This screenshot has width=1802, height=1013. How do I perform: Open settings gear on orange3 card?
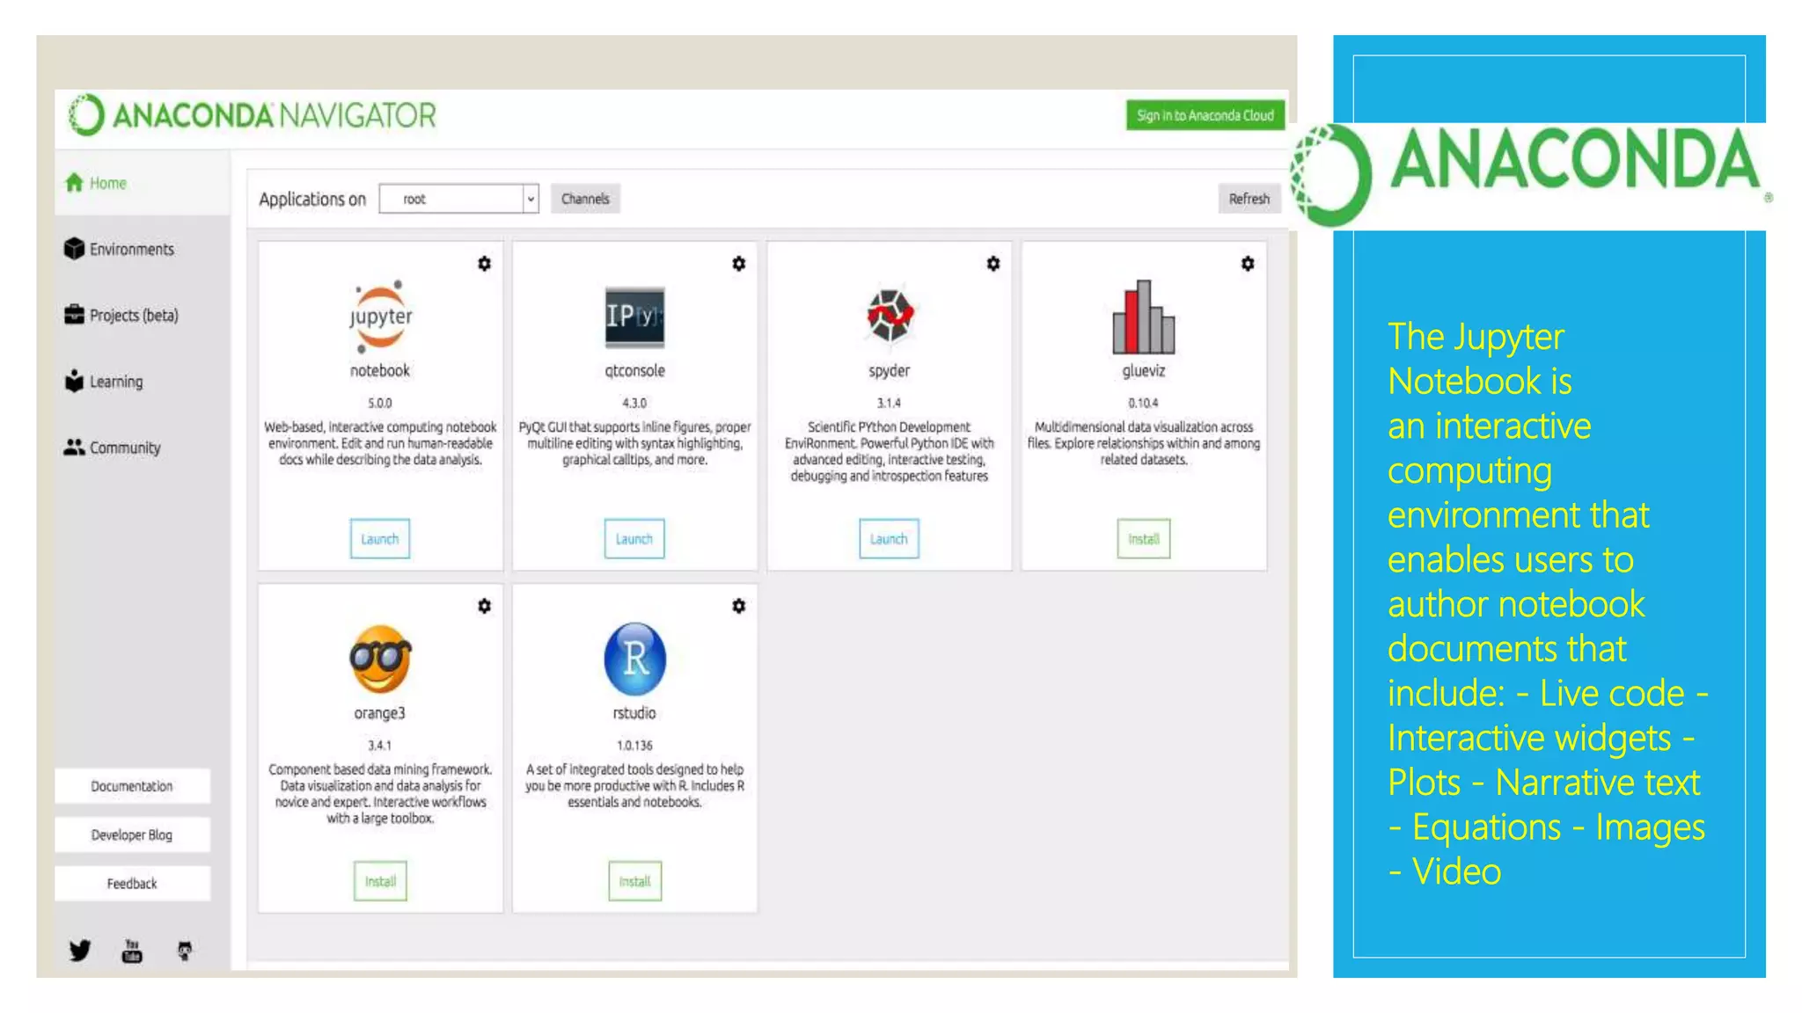click(x=484, y=606)
